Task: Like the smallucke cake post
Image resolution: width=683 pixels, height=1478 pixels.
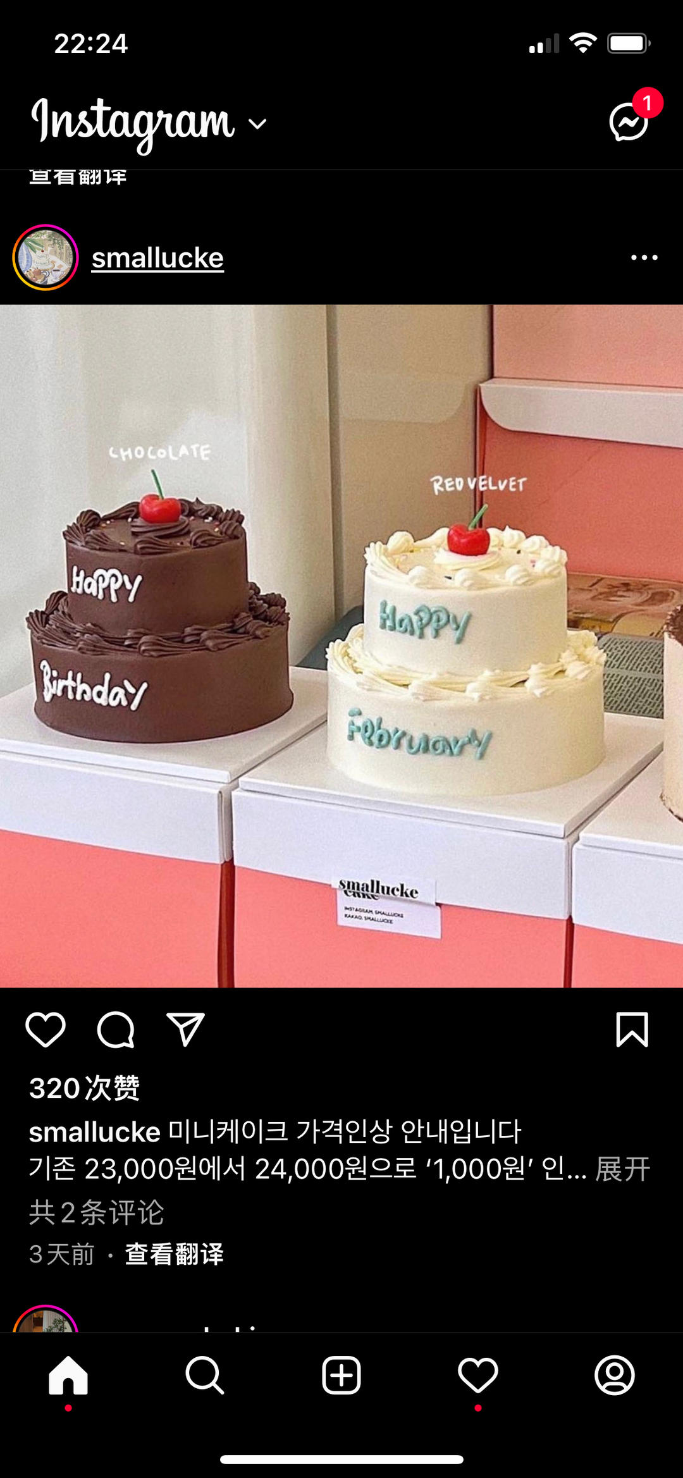Action: click(x=46, y=1030)
